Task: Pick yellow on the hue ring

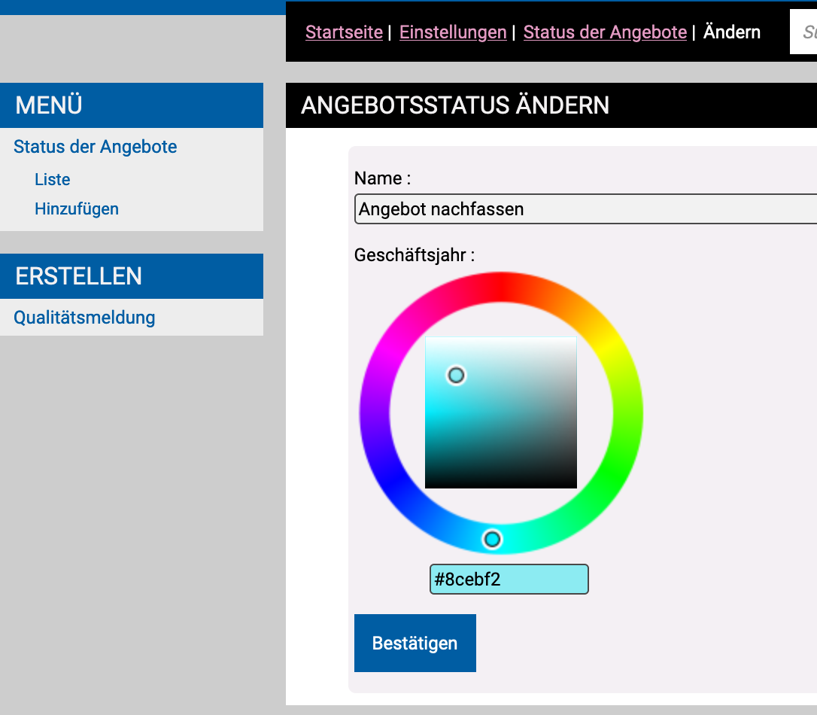Action: coord(611,349)
